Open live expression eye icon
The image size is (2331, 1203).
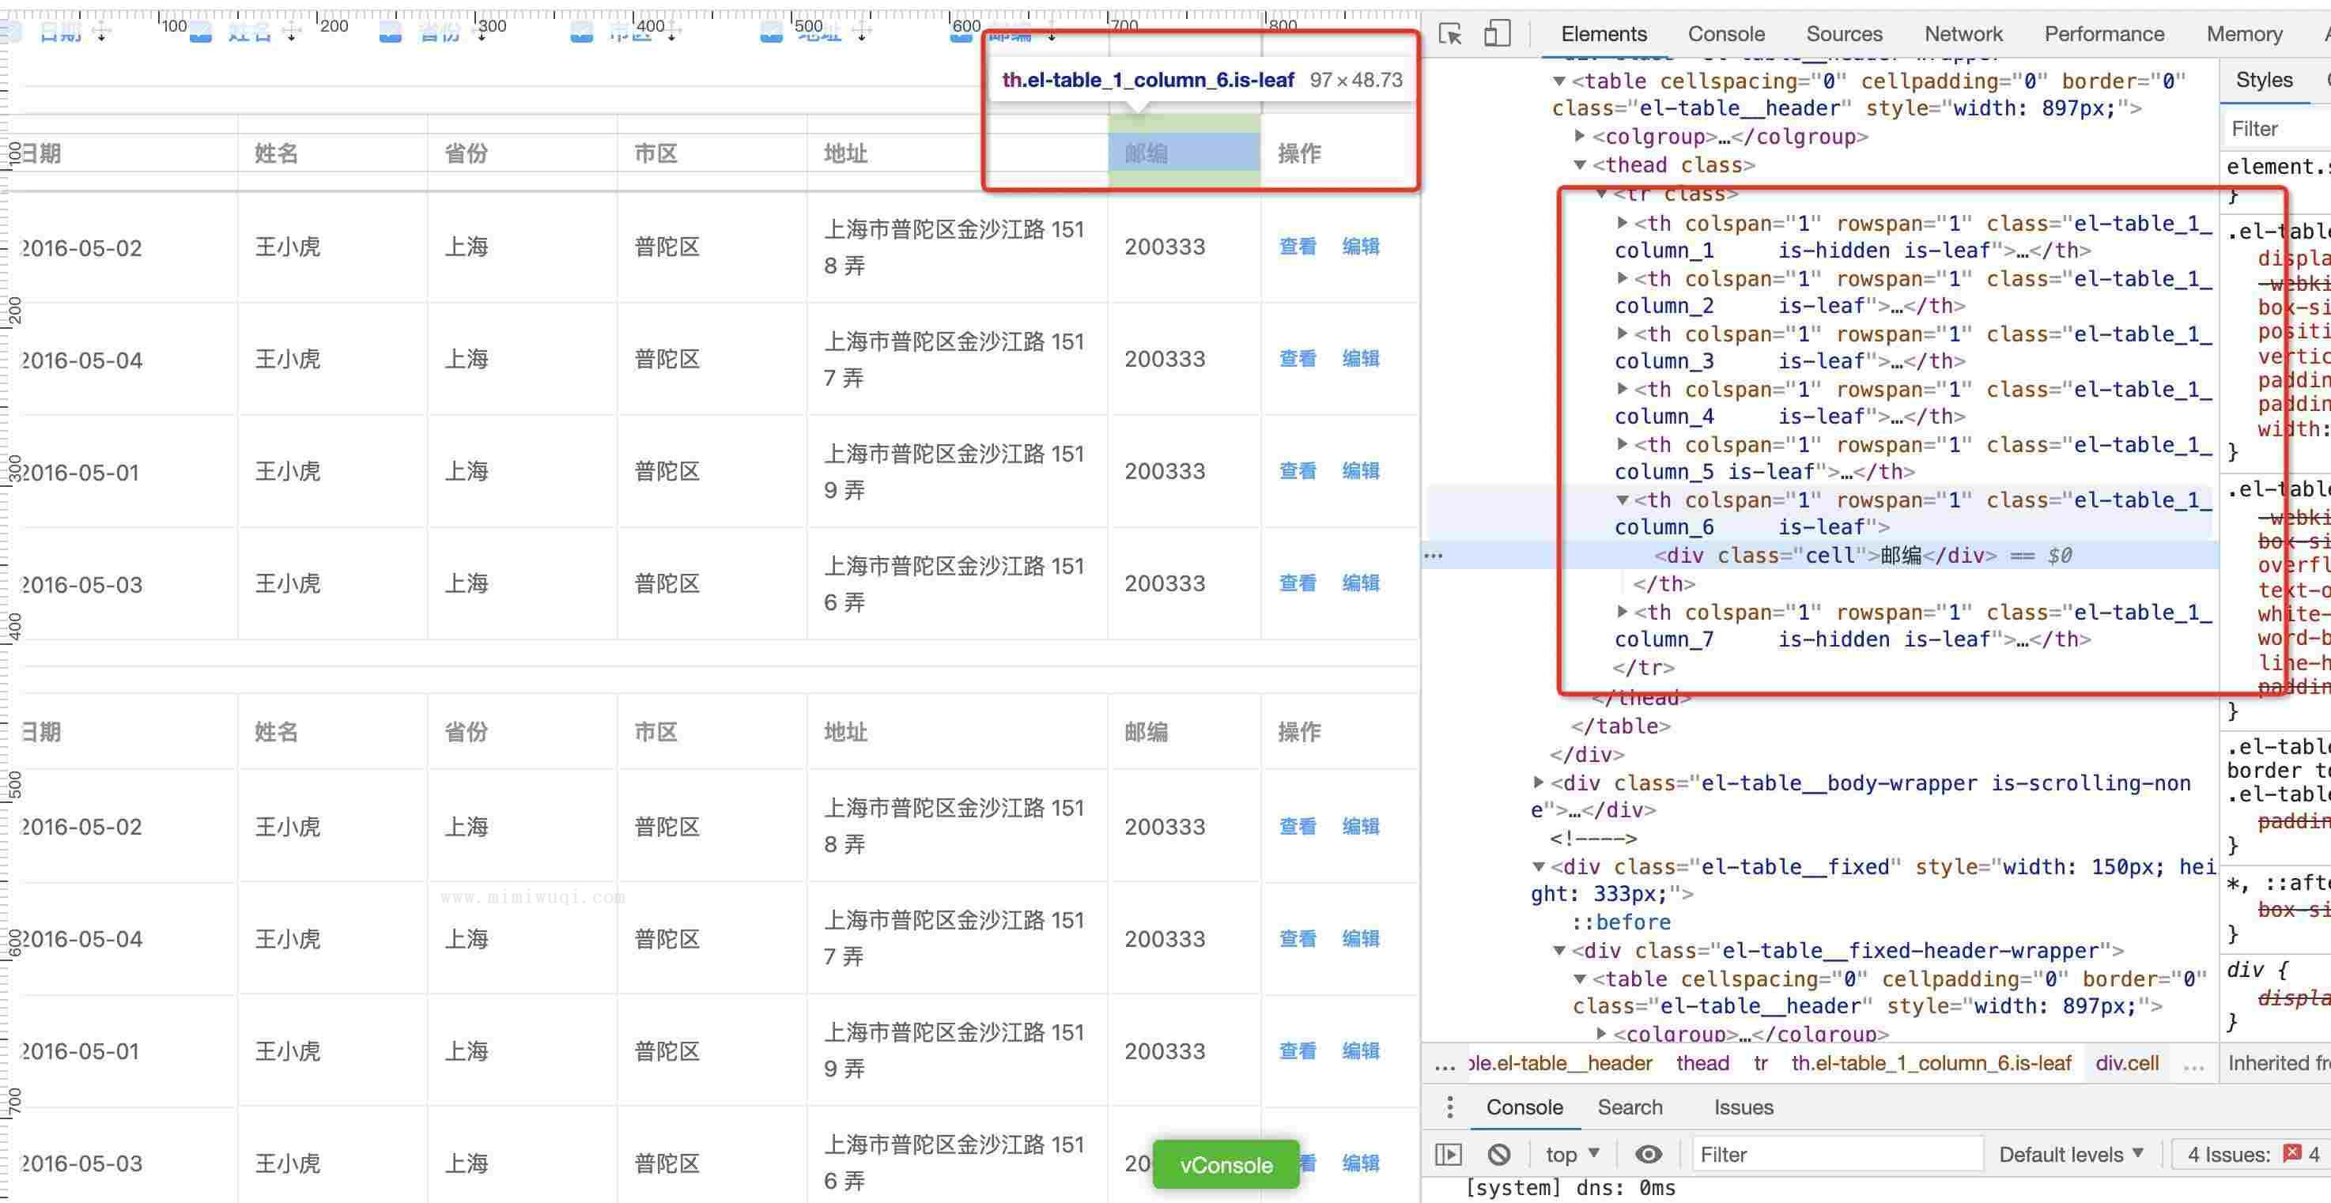(x=1648, y=1154)
